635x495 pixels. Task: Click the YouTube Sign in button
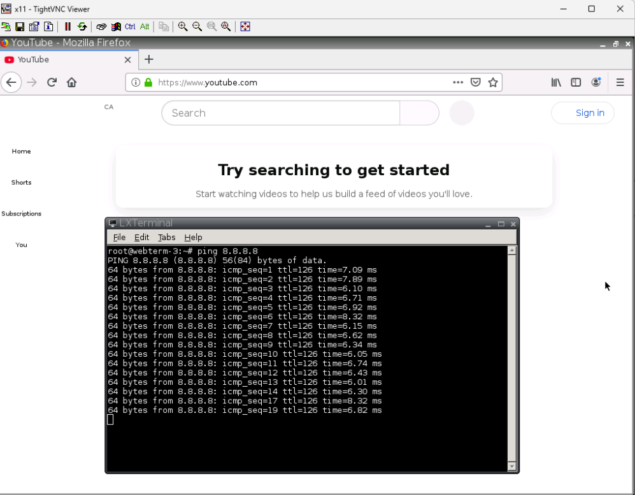pos(583,113)
